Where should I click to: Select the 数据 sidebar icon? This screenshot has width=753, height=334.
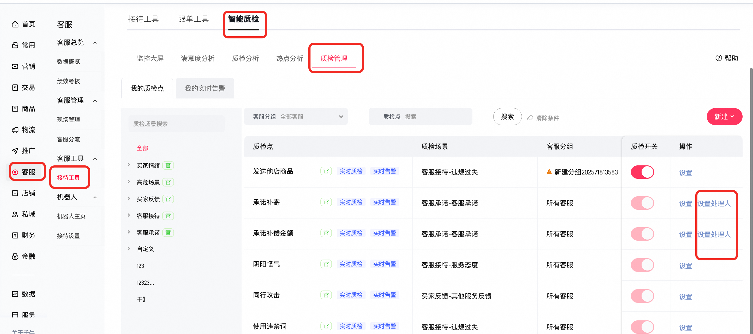pyautogui.click(x=15, y=294)
